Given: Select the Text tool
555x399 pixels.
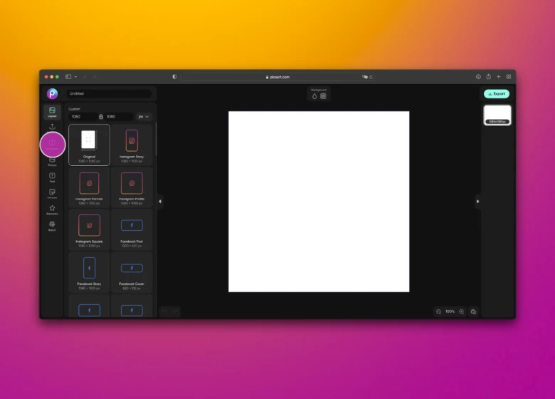Looking at the screenshot, I should pos(52,177).
